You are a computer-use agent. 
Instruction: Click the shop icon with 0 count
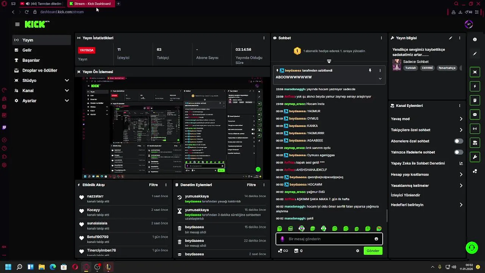[299, 251]
